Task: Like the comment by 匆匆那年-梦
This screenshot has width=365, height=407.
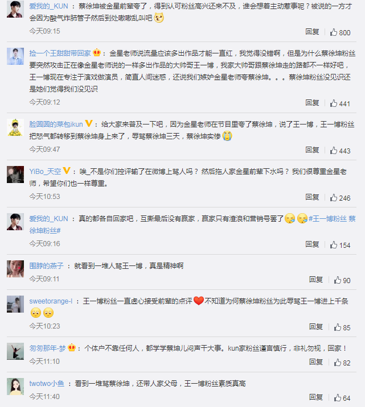Action: tap(338, 363)
